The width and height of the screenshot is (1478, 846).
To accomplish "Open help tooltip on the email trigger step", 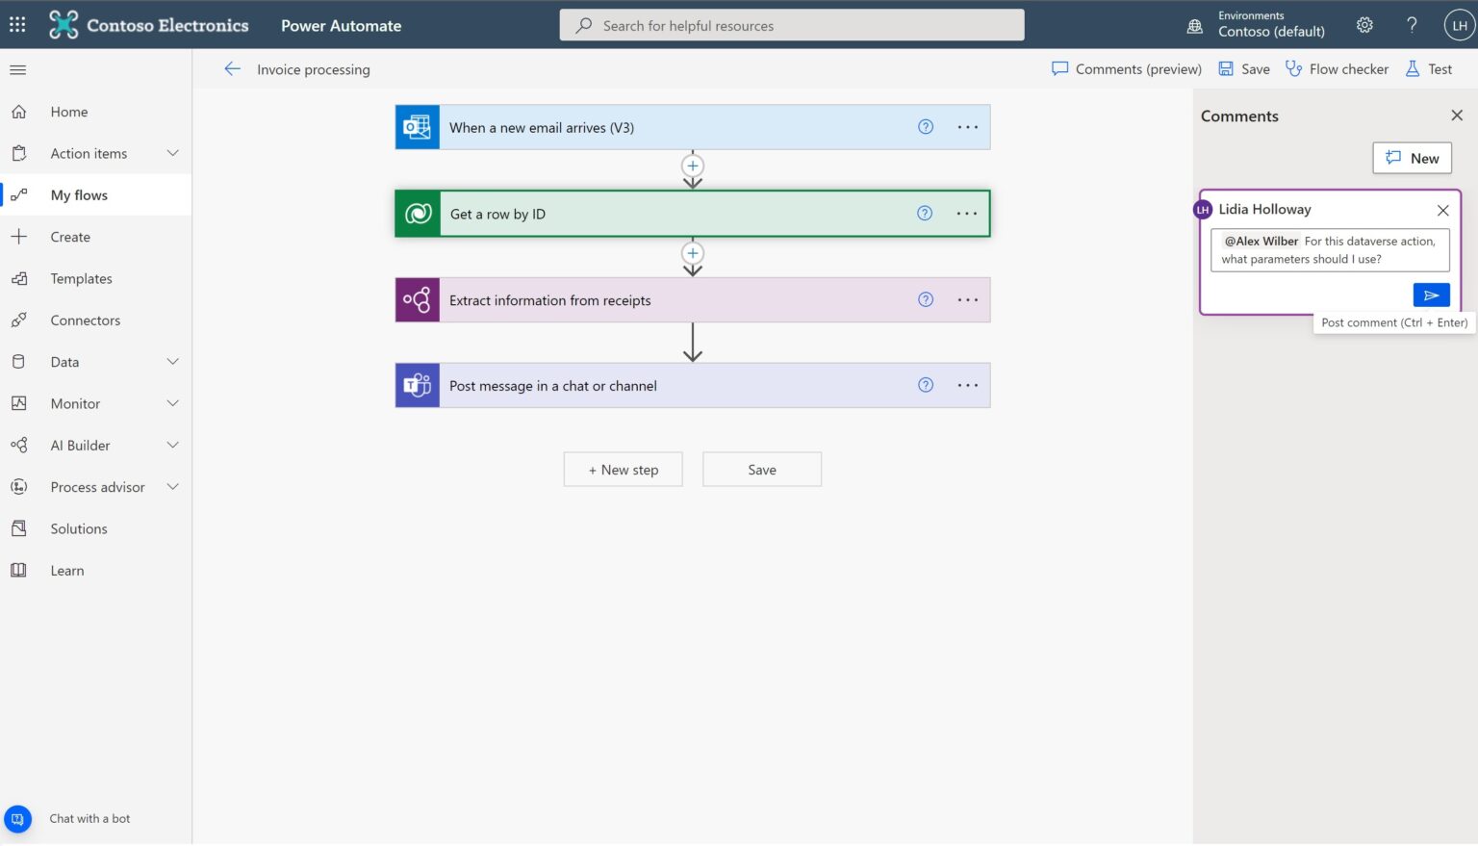I will tap(925, 126).
